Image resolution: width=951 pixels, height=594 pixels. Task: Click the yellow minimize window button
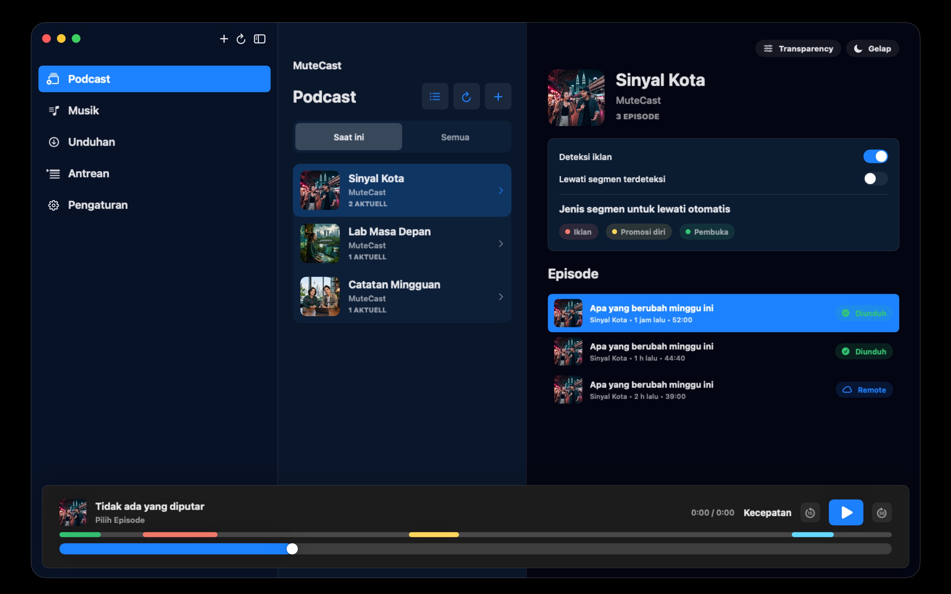tap(61, 39)
